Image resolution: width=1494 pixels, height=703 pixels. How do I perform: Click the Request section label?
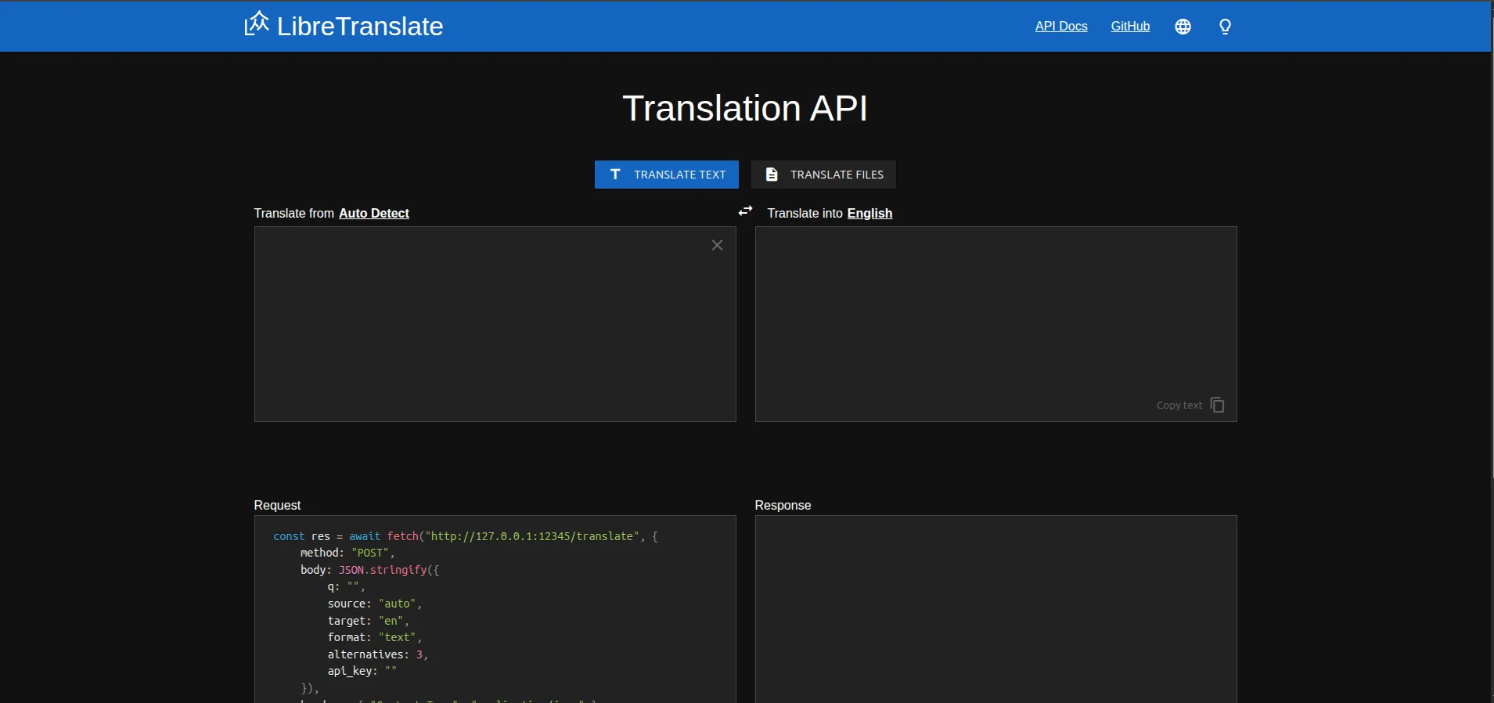277,505
